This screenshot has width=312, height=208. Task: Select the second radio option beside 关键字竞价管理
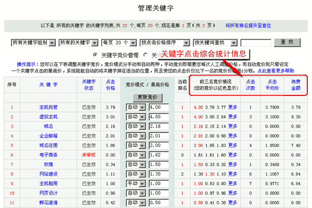pos(146,55)
